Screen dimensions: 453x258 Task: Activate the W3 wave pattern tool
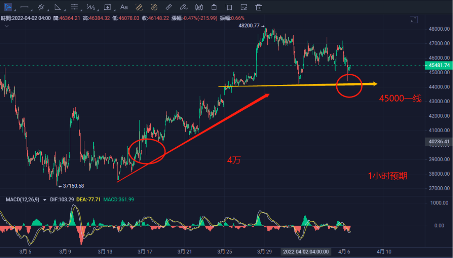pos(91,7)
